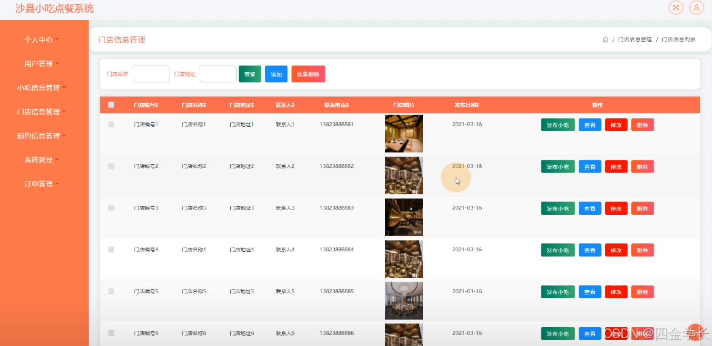The image size is (712, 346).
Task: Sort by 门店地址 column arrows
Action: coord(253,105)
